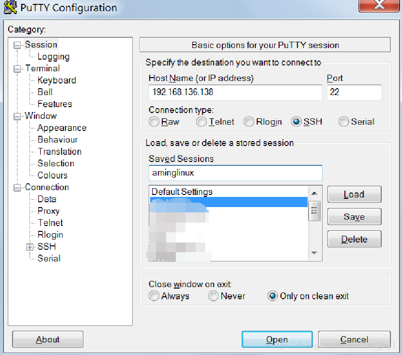Select the Terminal category
This screenshot has width=402, height=355.
pos(42,68)
